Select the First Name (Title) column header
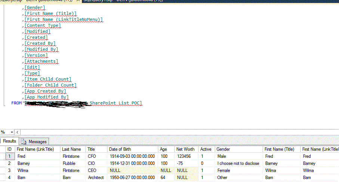This screenshot has width=339, height=191. [281, 149]
